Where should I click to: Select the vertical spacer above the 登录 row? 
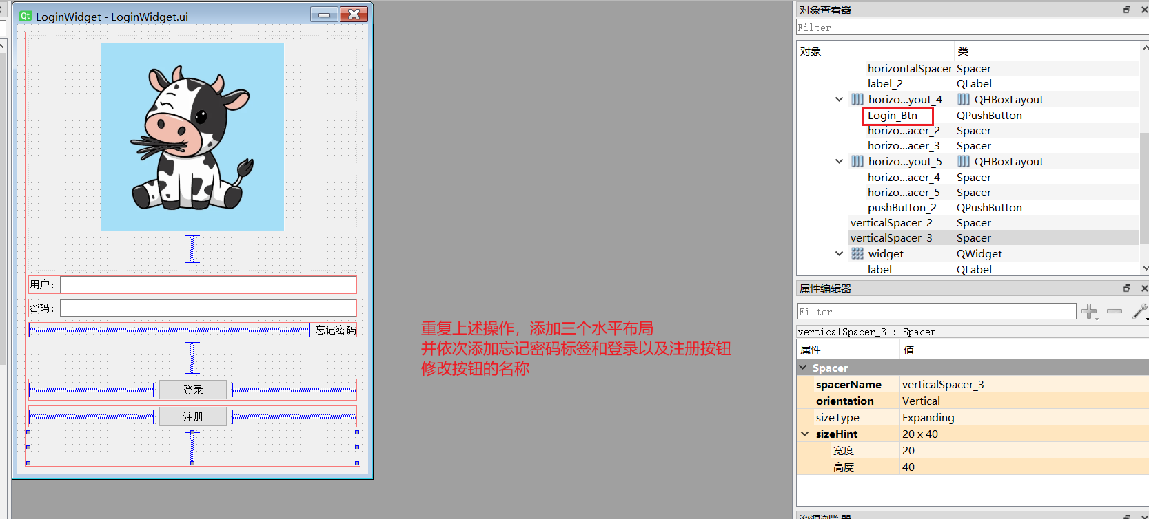click(193, 358)
